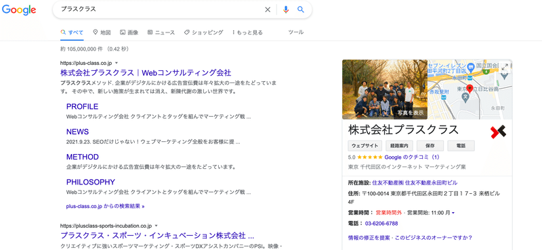Switch to the 地図 tab
Screen dimensions: 542x250
[x=102, y=32]
